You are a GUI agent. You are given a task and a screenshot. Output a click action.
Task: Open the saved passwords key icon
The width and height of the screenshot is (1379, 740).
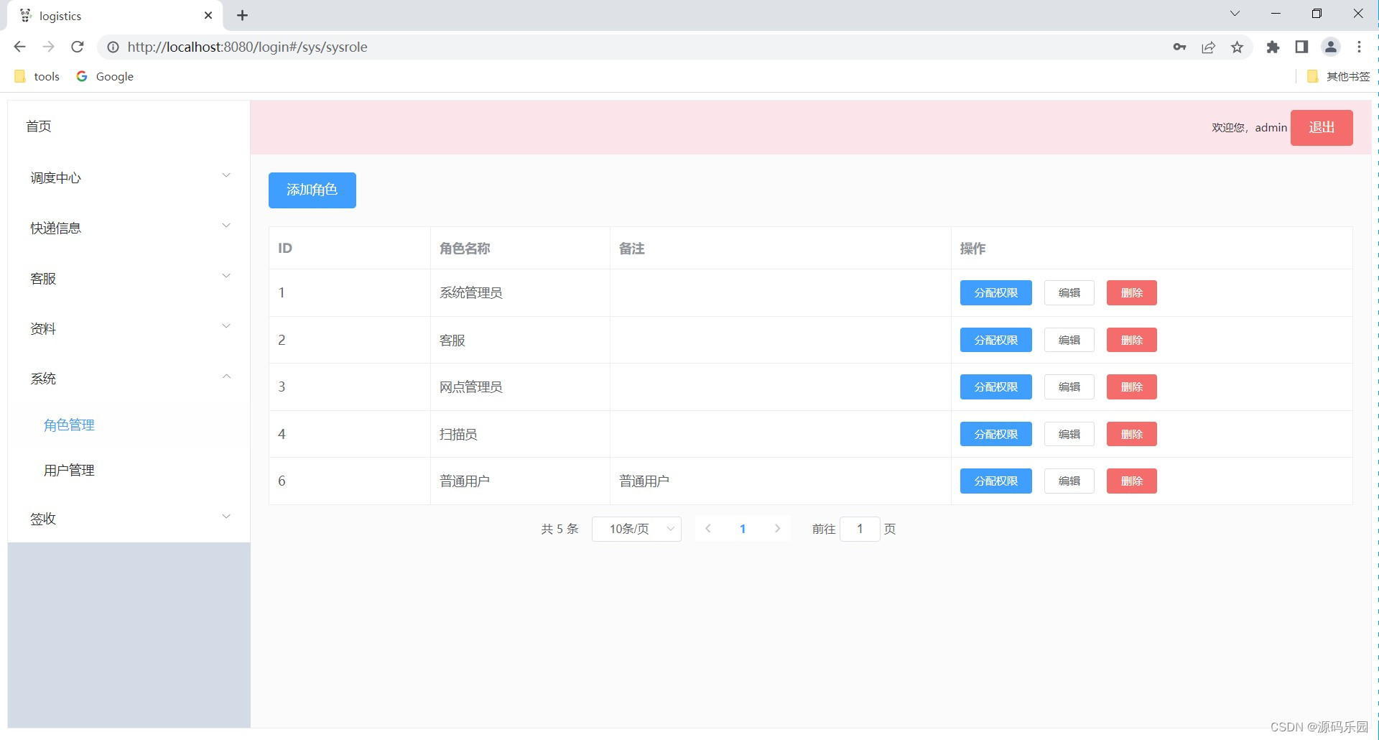click(x=1180, y=47)
